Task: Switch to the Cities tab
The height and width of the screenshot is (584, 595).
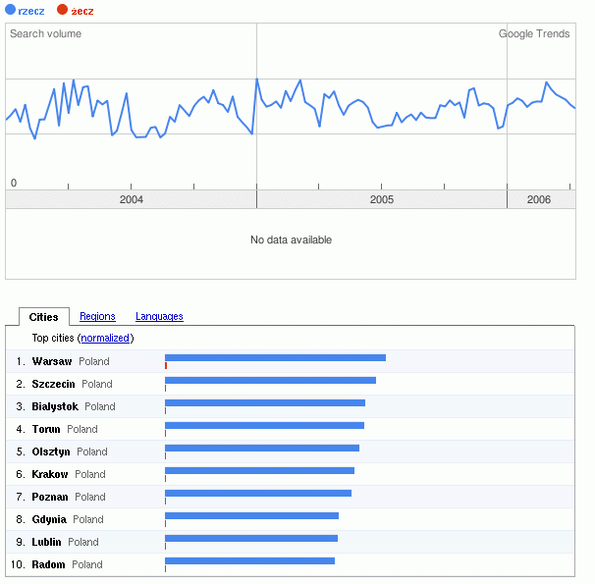Action: pyautogui.click(x=44, y=316)
